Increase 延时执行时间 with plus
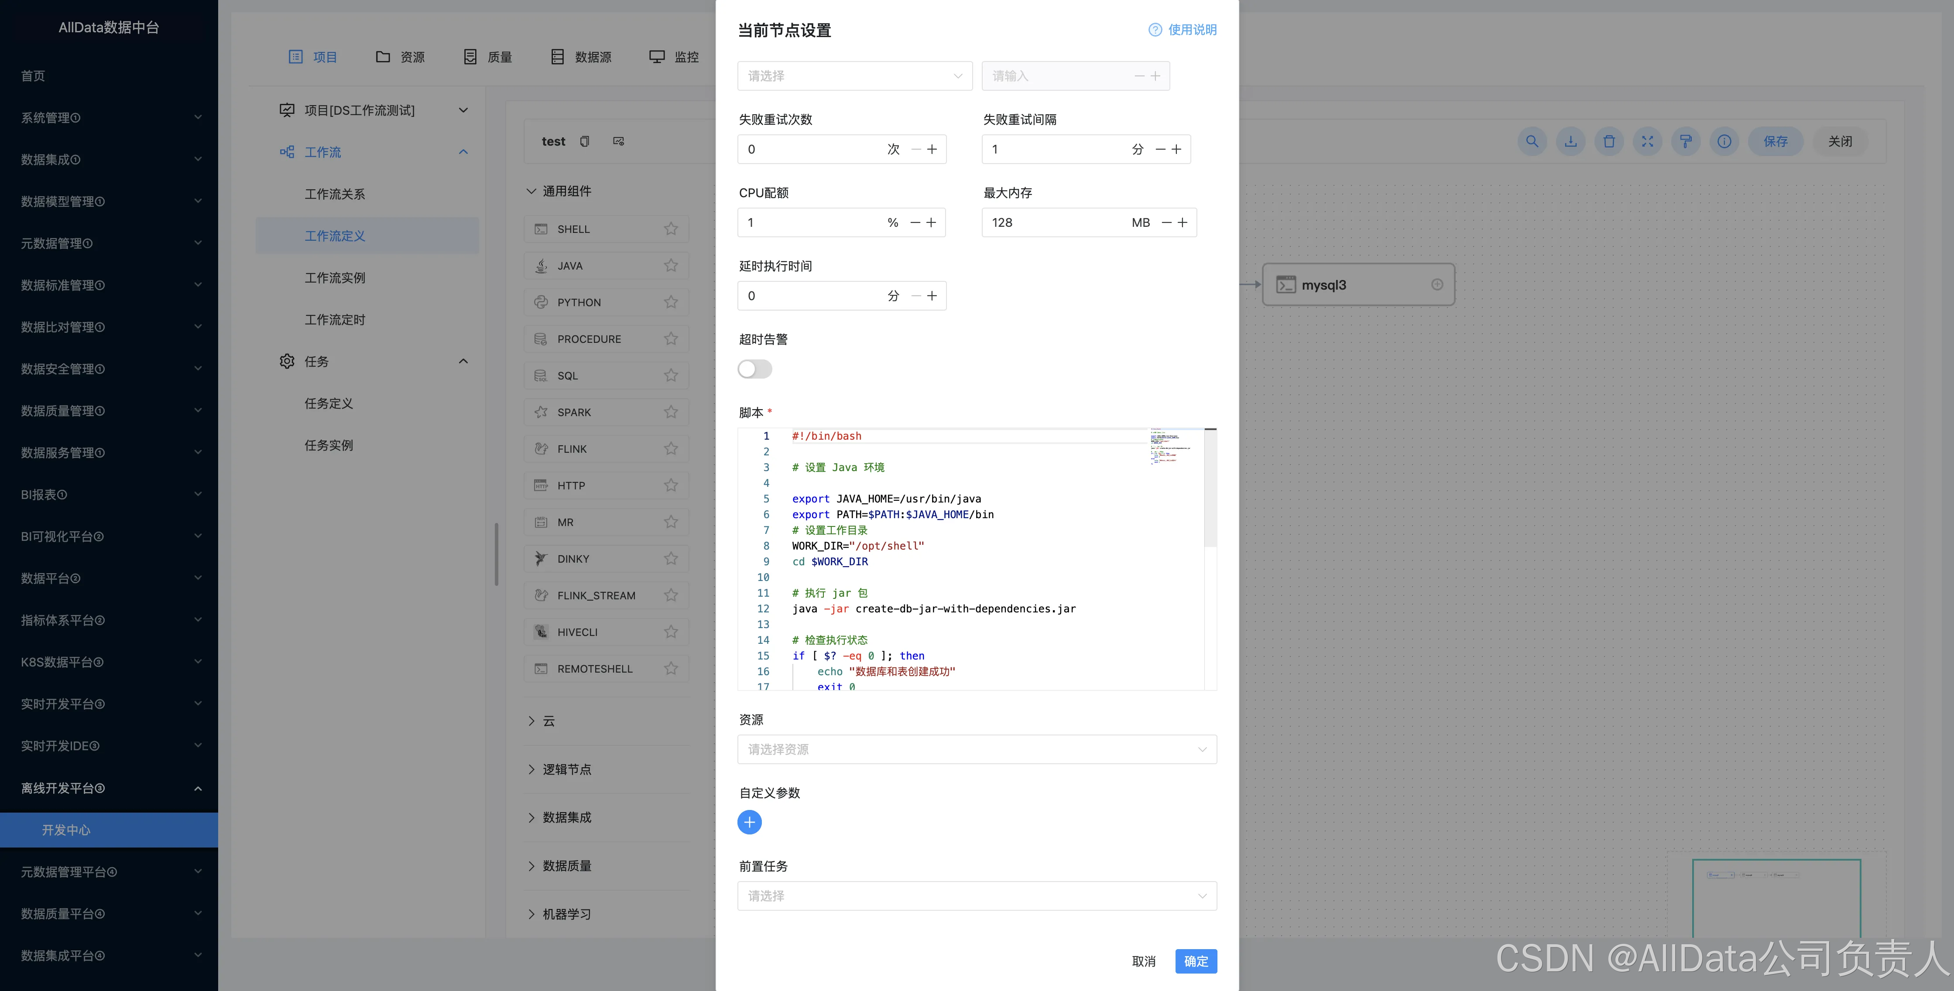1954x991 pixels. (932, 296)
